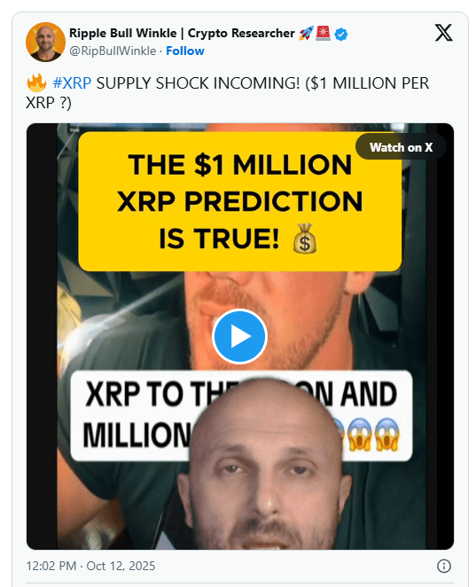The width and height of the screenshot is (476, 587).
Task: Click the X logo in the corner
Action: point(443,33)
